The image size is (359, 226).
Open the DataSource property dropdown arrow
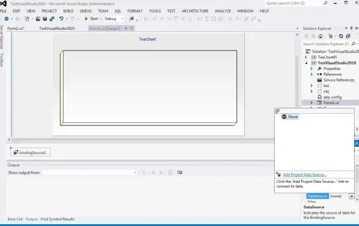[351, 196]
